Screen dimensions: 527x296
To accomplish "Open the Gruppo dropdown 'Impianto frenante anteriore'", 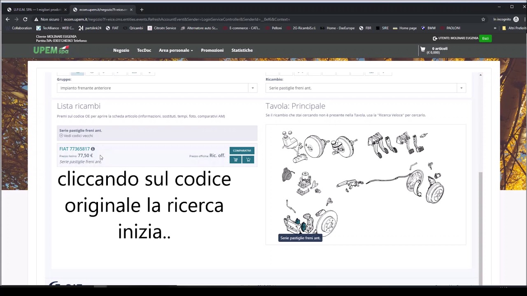I will 157,88.
